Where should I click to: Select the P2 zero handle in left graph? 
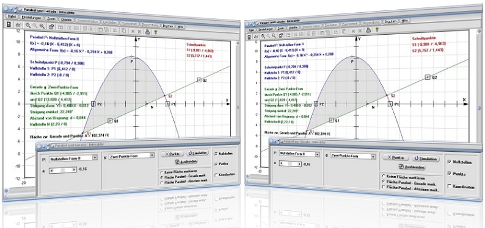[93, 104]
